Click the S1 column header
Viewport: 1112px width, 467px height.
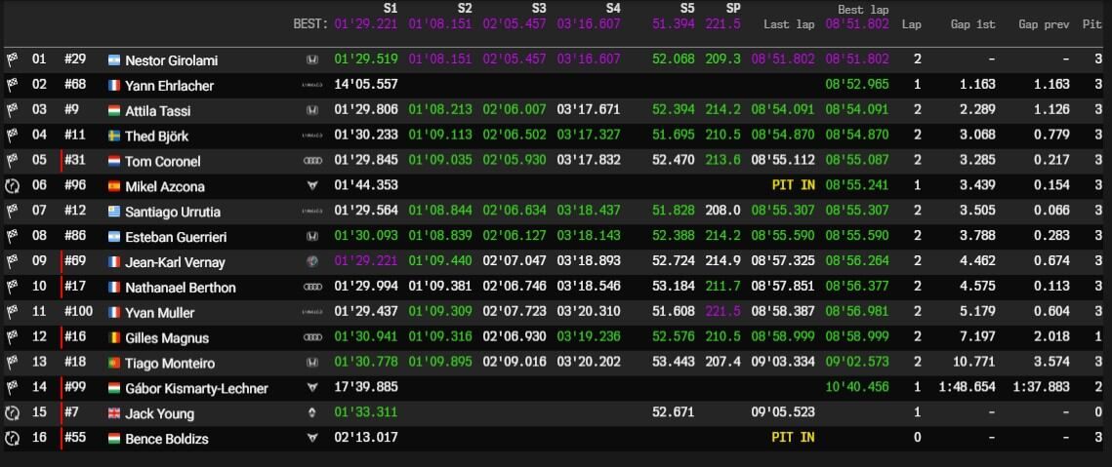pos(390,9)
